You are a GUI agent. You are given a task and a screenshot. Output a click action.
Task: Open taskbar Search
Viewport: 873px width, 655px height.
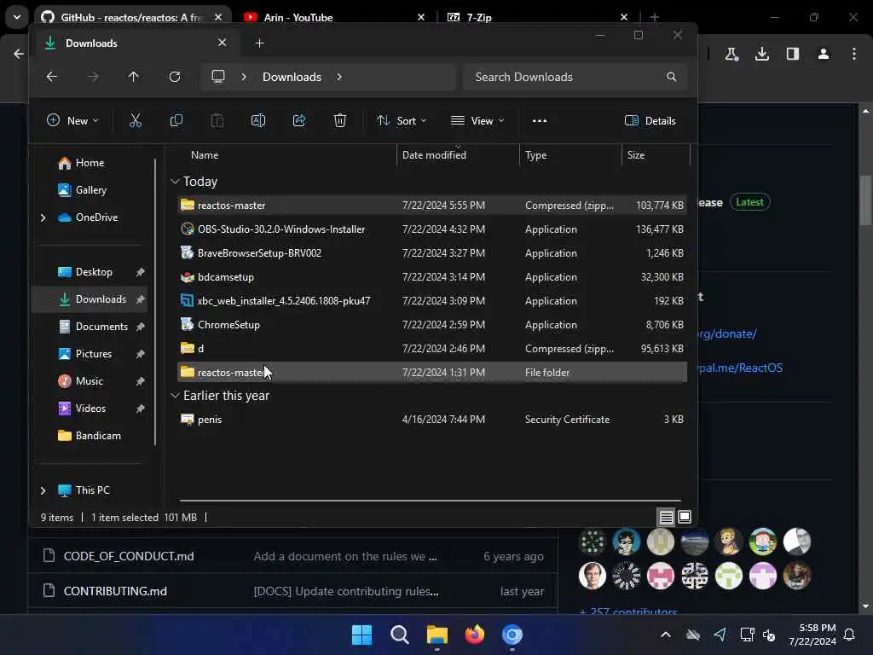(400, 635)
